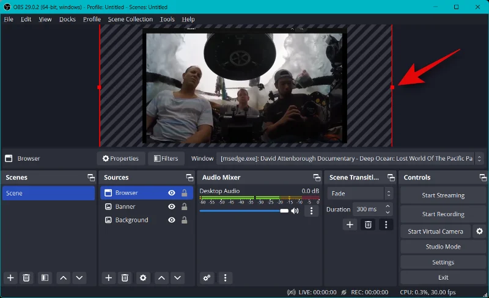The width and height of the screenshot is (489, 298).
Task: Hide the Banner source eye icon
Action: click(172, 206)
